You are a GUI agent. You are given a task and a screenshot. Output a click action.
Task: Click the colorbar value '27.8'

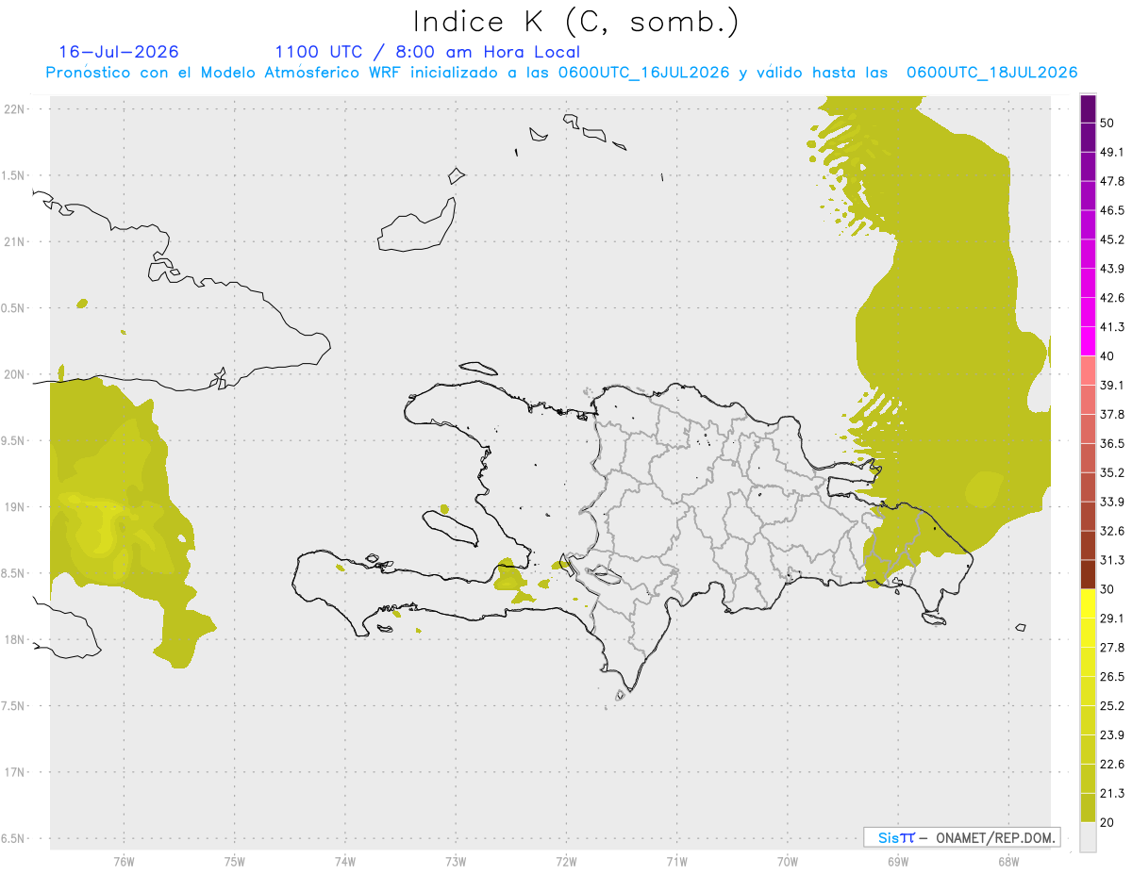pyautogui.click(x=1113, y=648)
